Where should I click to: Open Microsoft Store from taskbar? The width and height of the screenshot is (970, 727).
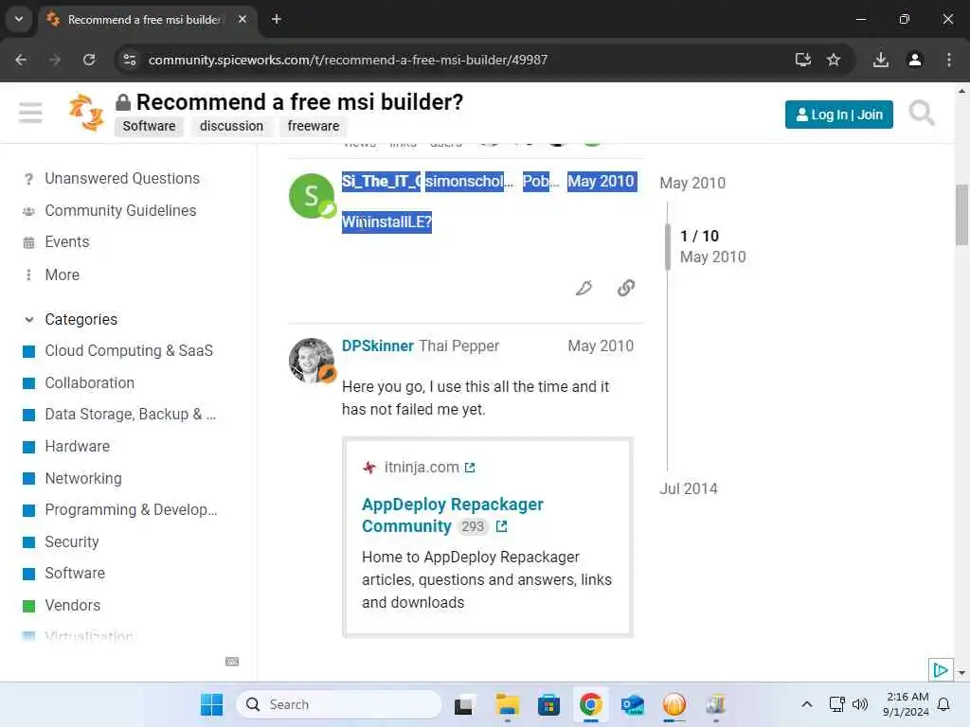[x=548, y=704]
